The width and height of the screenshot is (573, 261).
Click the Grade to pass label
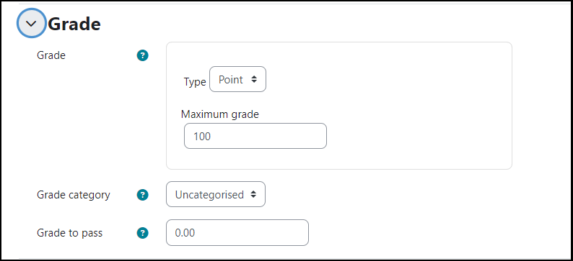click(x=70, y=233)
